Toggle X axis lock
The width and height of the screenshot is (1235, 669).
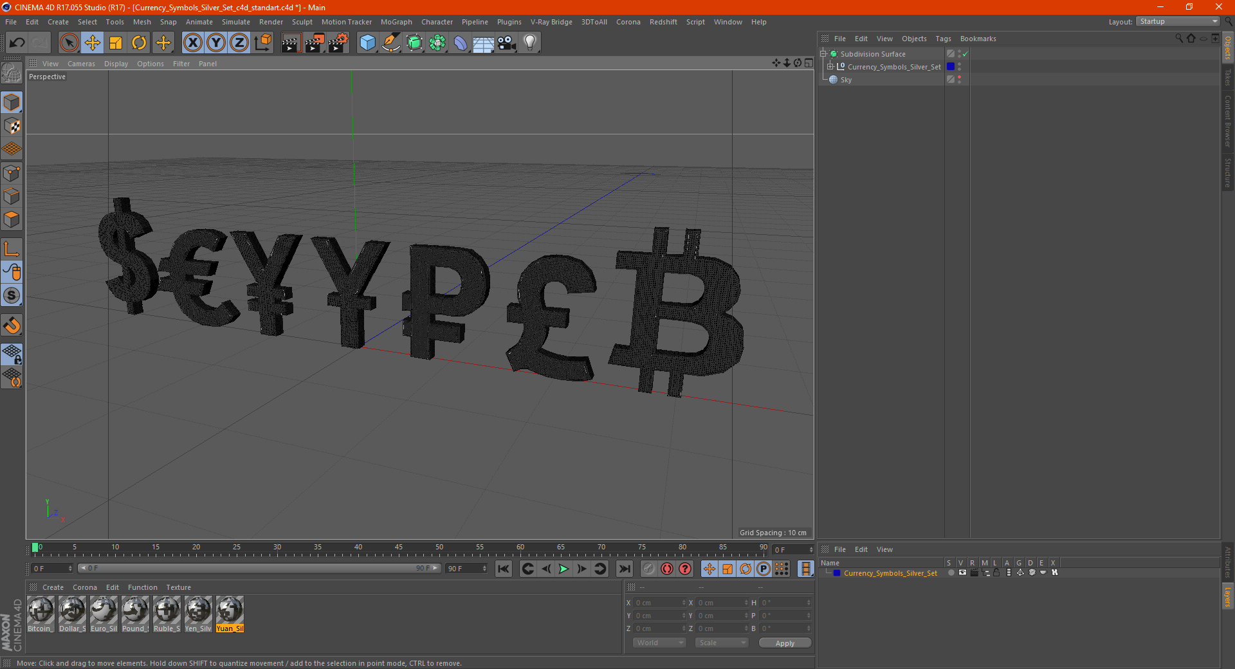tap(193, 43)
